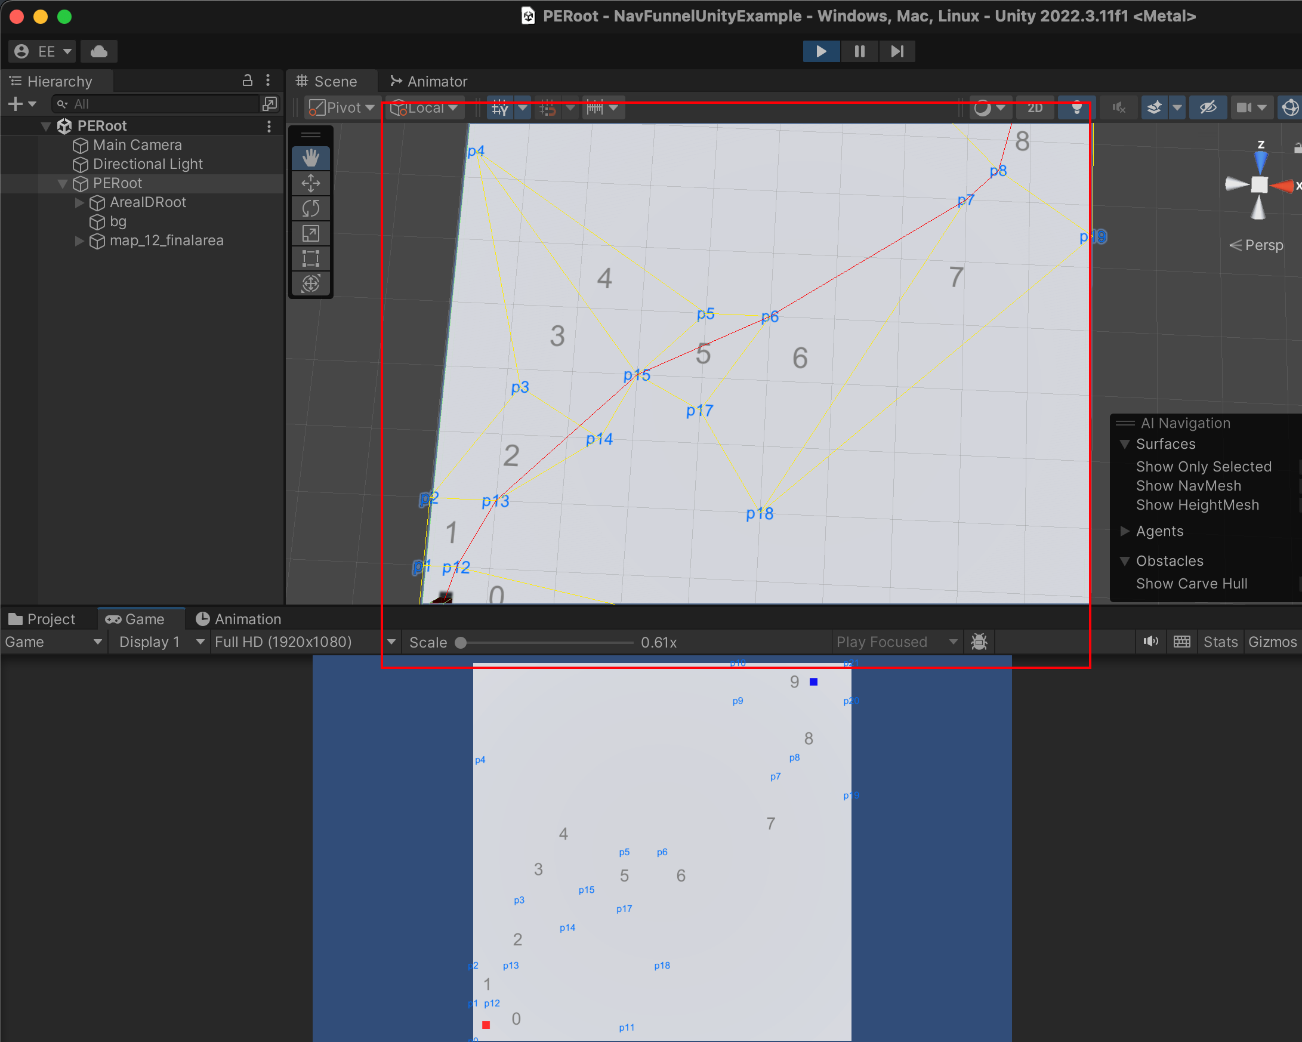Select the Rect tool
Viewport: 1302px width, 1042px height.
tap(310, 258)
